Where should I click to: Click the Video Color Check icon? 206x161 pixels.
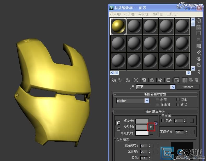[x=199, y=46]
